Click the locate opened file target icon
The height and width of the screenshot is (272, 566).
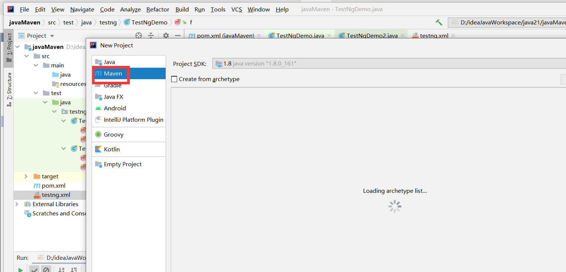pos(139,36)
